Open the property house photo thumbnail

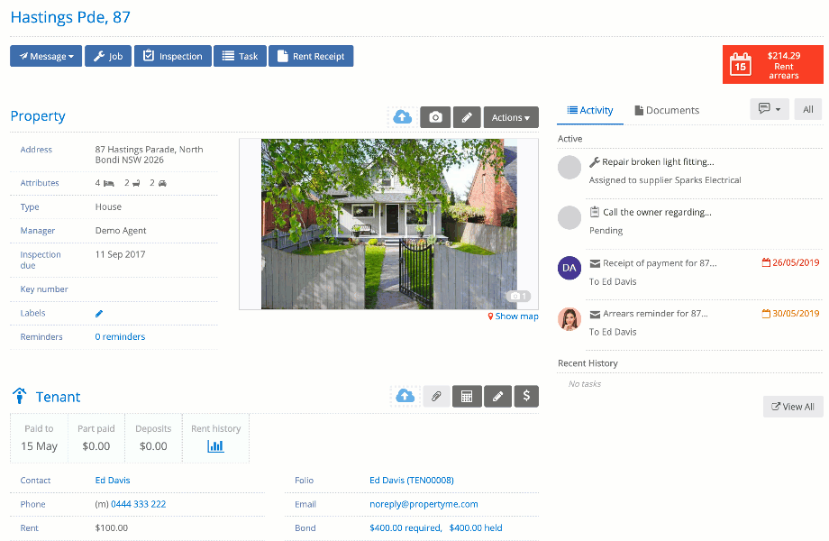pos(388,224)
